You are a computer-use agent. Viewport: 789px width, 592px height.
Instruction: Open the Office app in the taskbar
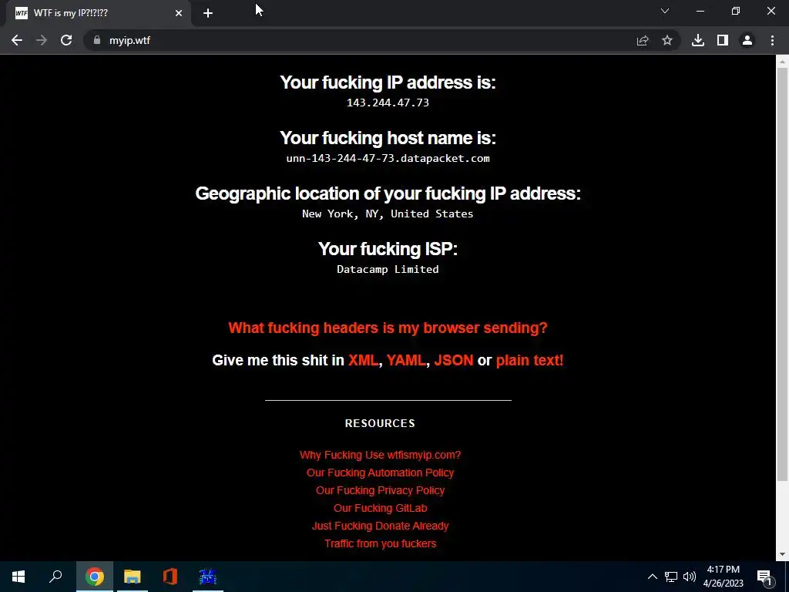170,577
